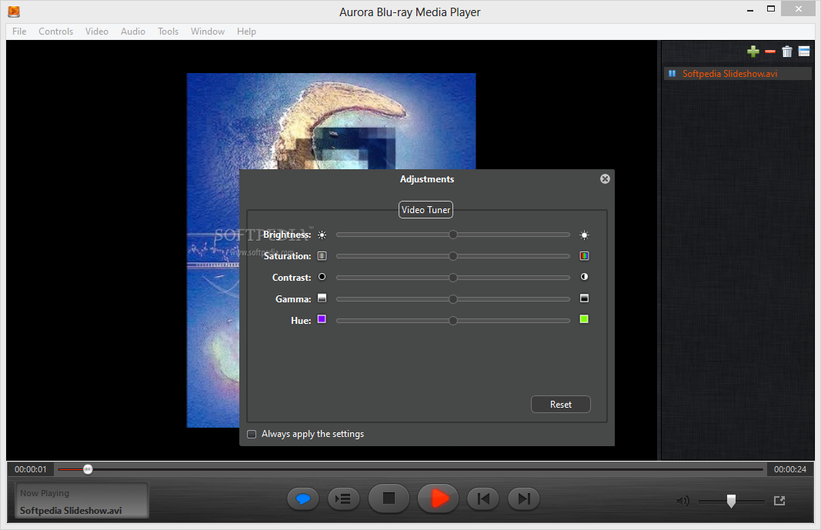Image resolution: width=821 pixels, height=530 pixels.
Task: Enter fullscreen with the expand icon
Action: pyautogui.click(x=779, y=501)
